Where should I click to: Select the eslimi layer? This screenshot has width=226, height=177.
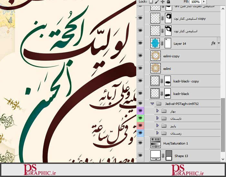coord(181,69)
